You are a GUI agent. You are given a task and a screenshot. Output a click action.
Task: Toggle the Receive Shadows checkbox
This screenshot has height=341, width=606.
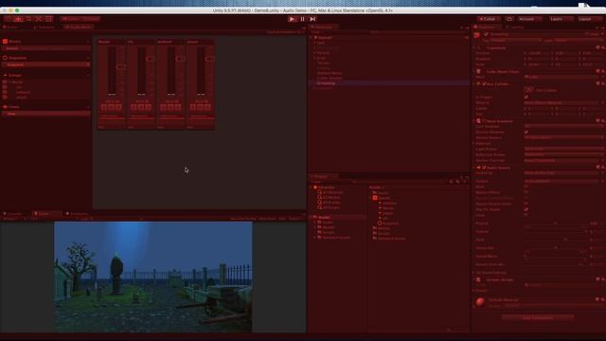[x=526, y=132]
